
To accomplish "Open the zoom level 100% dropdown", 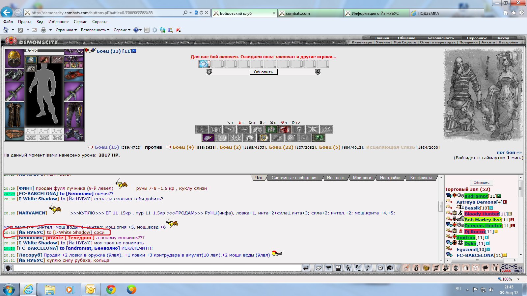I will click(518, 279).
